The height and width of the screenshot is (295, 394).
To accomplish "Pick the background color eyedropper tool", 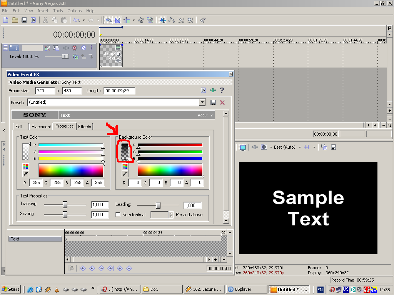I will coord(125,174).
